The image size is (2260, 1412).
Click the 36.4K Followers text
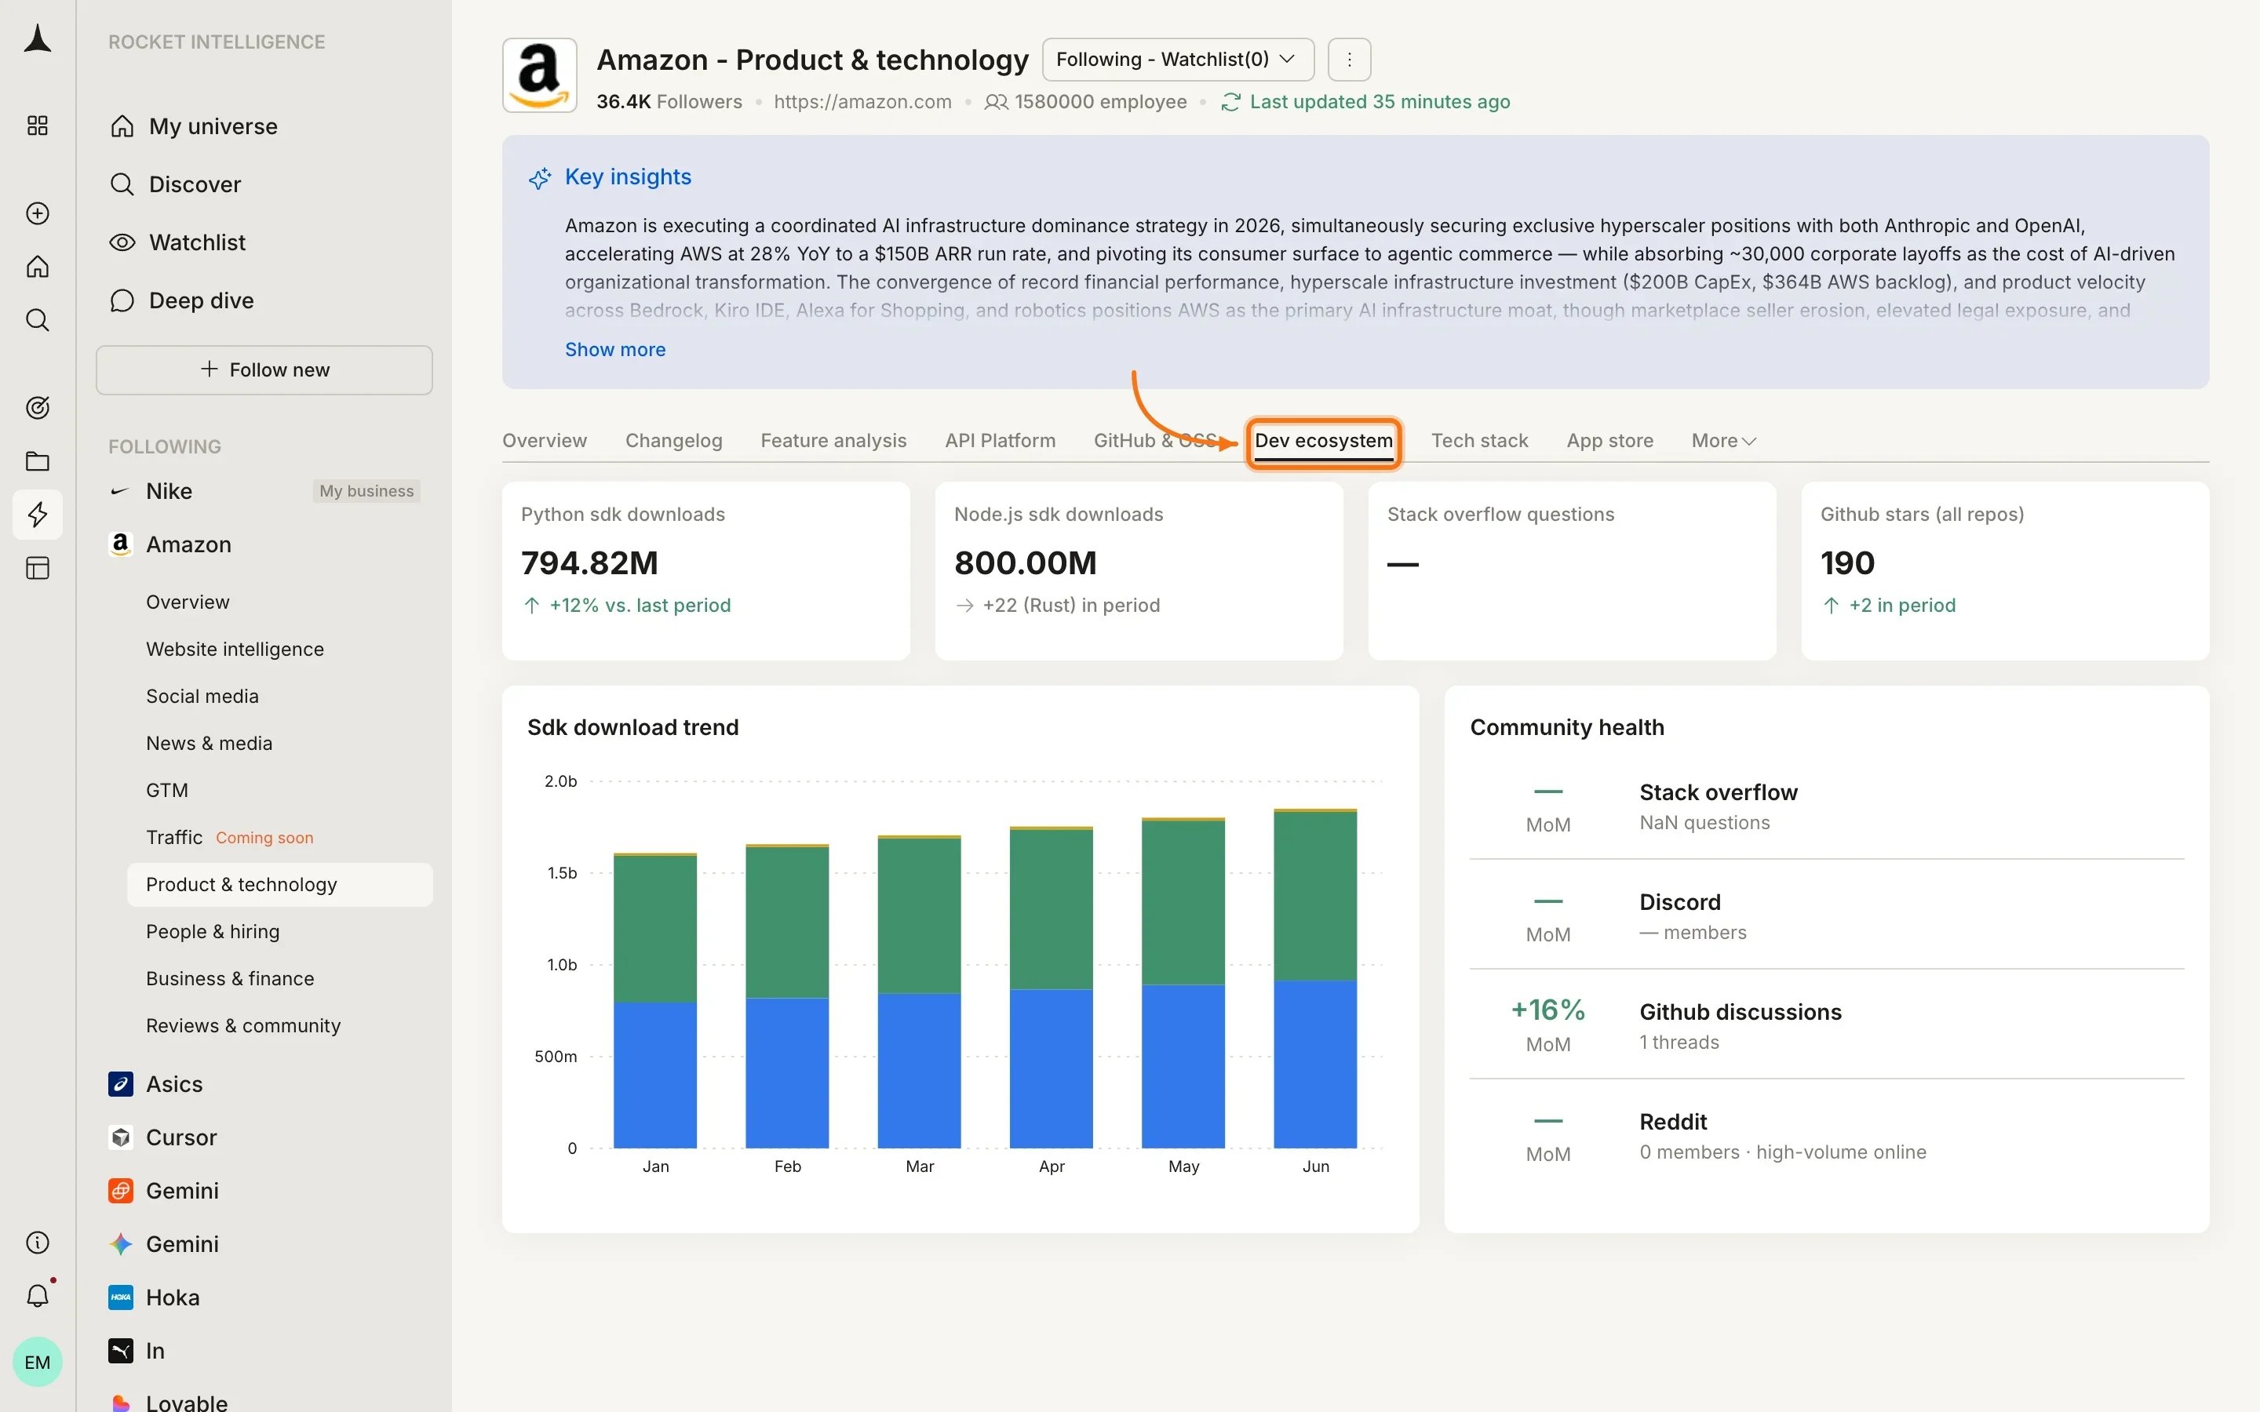coord(669,102)
